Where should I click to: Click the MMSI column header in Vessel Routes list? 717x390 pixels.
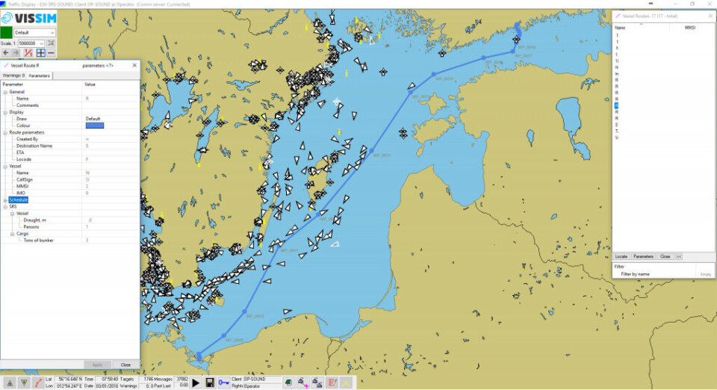(690, 28)
